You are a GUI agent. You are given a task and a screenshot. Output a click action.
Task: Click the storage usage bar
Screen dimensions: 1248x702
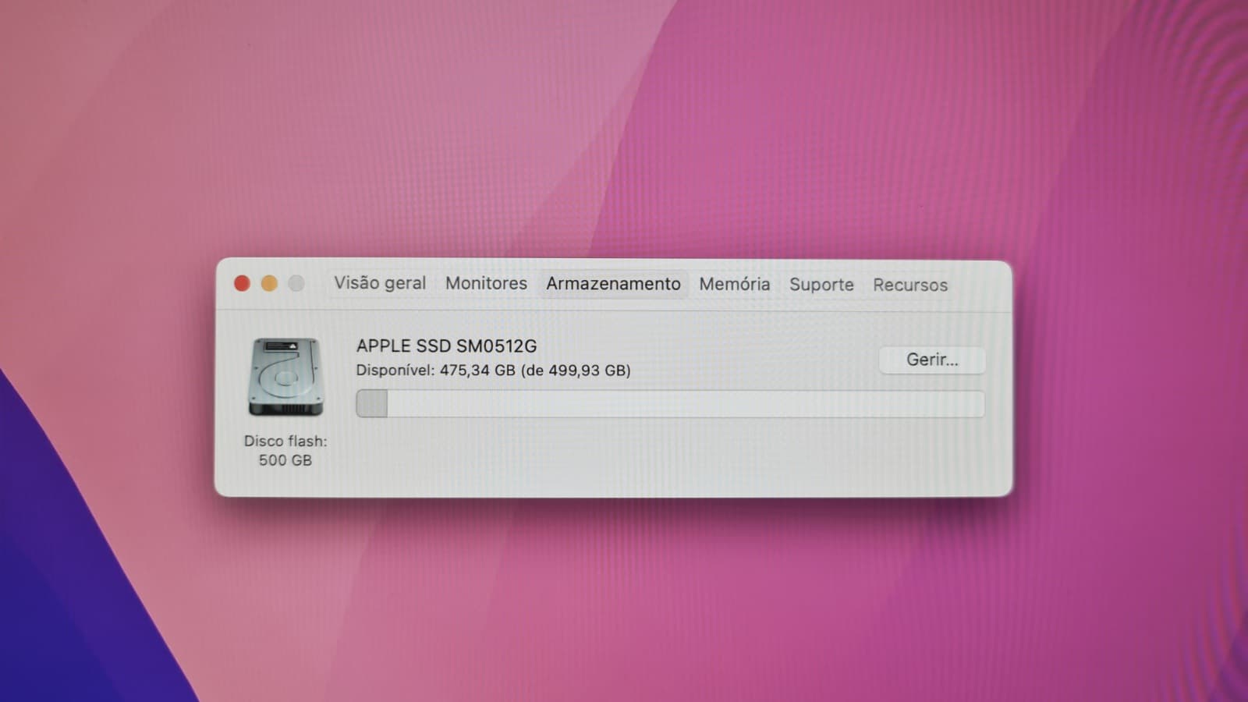pos(670,404)
